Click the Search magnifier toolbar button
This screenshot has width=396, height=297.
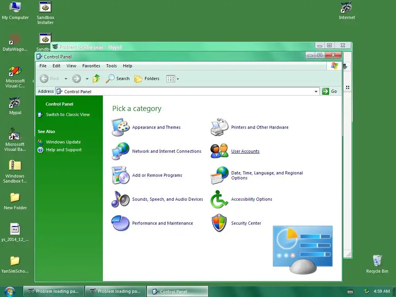click(x=118, y=79)
